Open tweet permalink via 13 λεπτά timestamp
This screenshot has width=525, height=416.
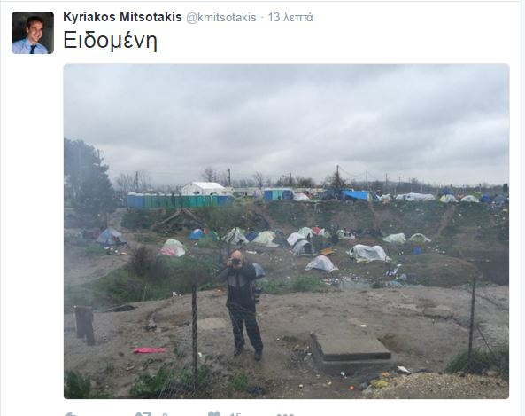290,18
